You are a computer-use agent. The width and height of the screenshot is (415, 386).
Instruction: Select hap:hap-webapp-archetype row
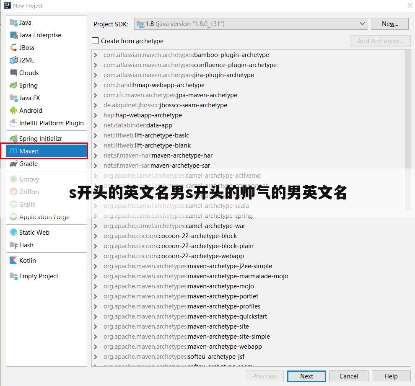[248, 115]
